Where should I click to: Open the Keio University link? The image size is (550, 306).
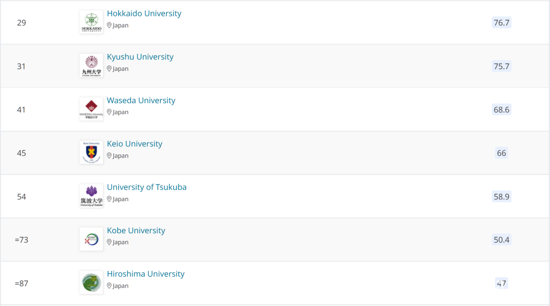coord(134,143)
